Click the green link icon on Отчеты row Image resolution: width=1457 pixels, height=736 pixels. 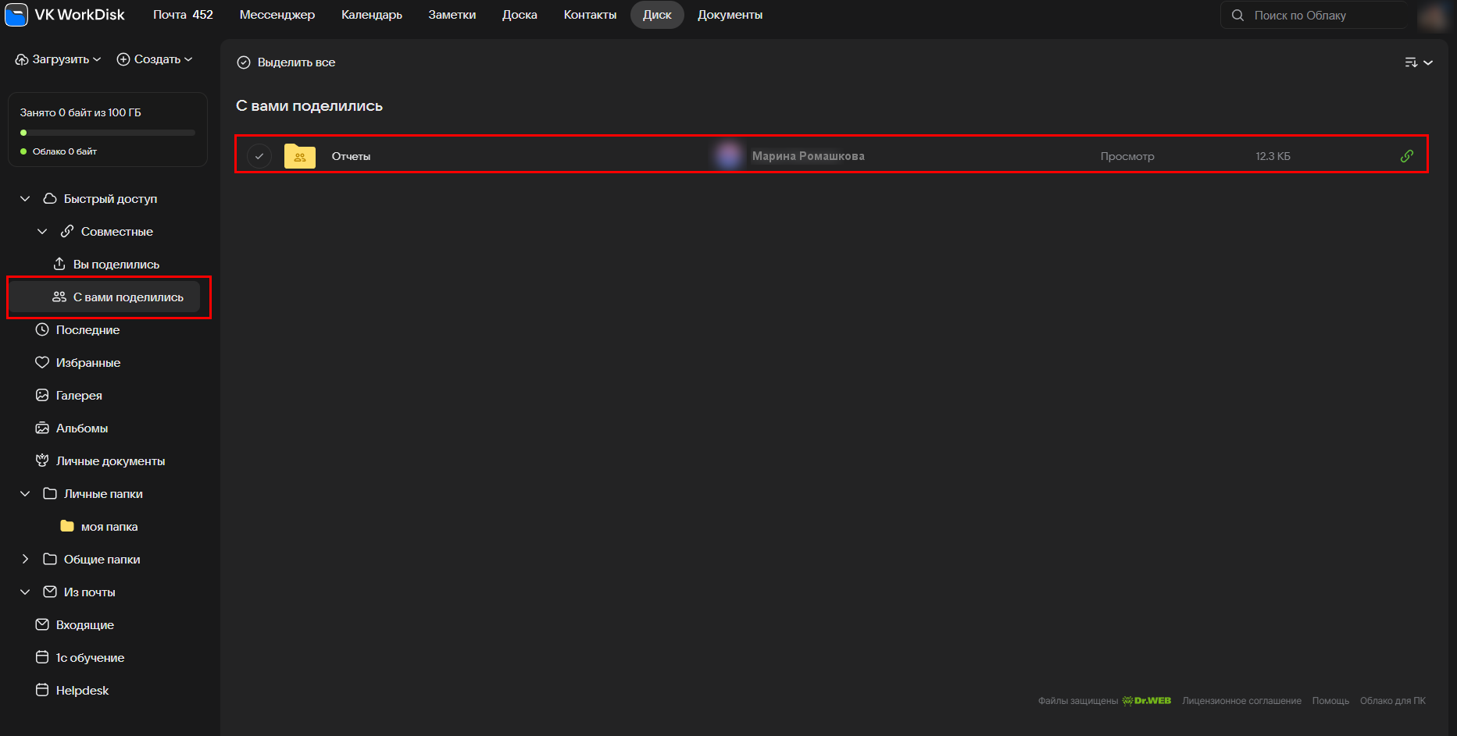(1406, 156)
